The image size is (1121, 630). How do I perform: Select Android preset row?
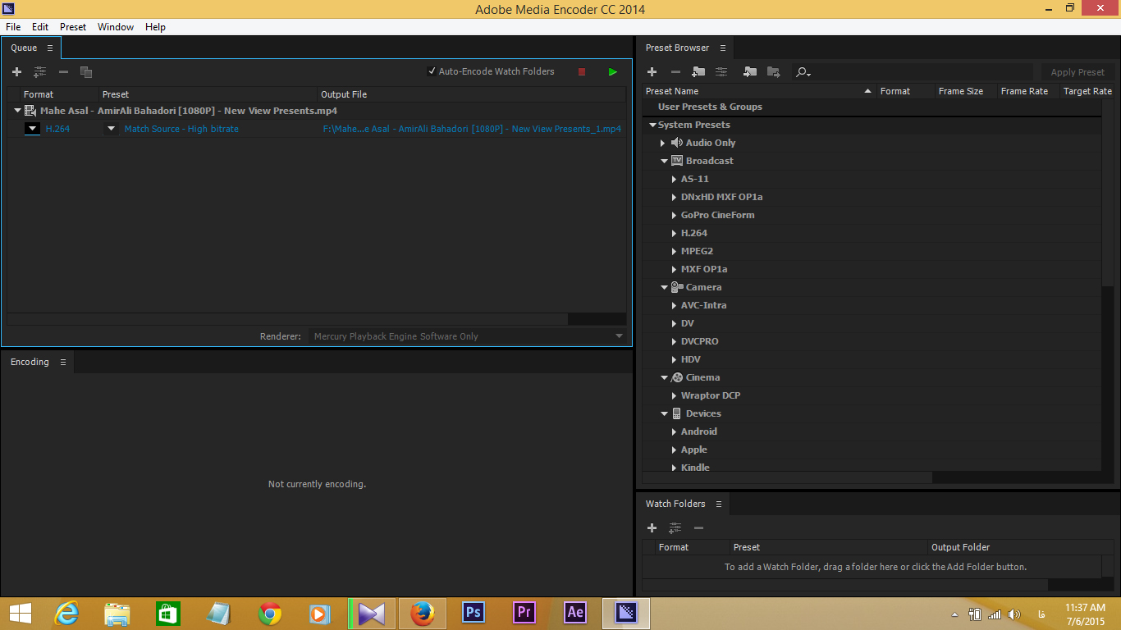pos(872,431)
